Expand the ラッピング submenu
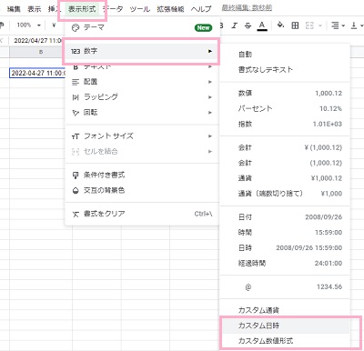Viewport: 364px width, 351px height. pyautogui.click(x=142, y=97)
